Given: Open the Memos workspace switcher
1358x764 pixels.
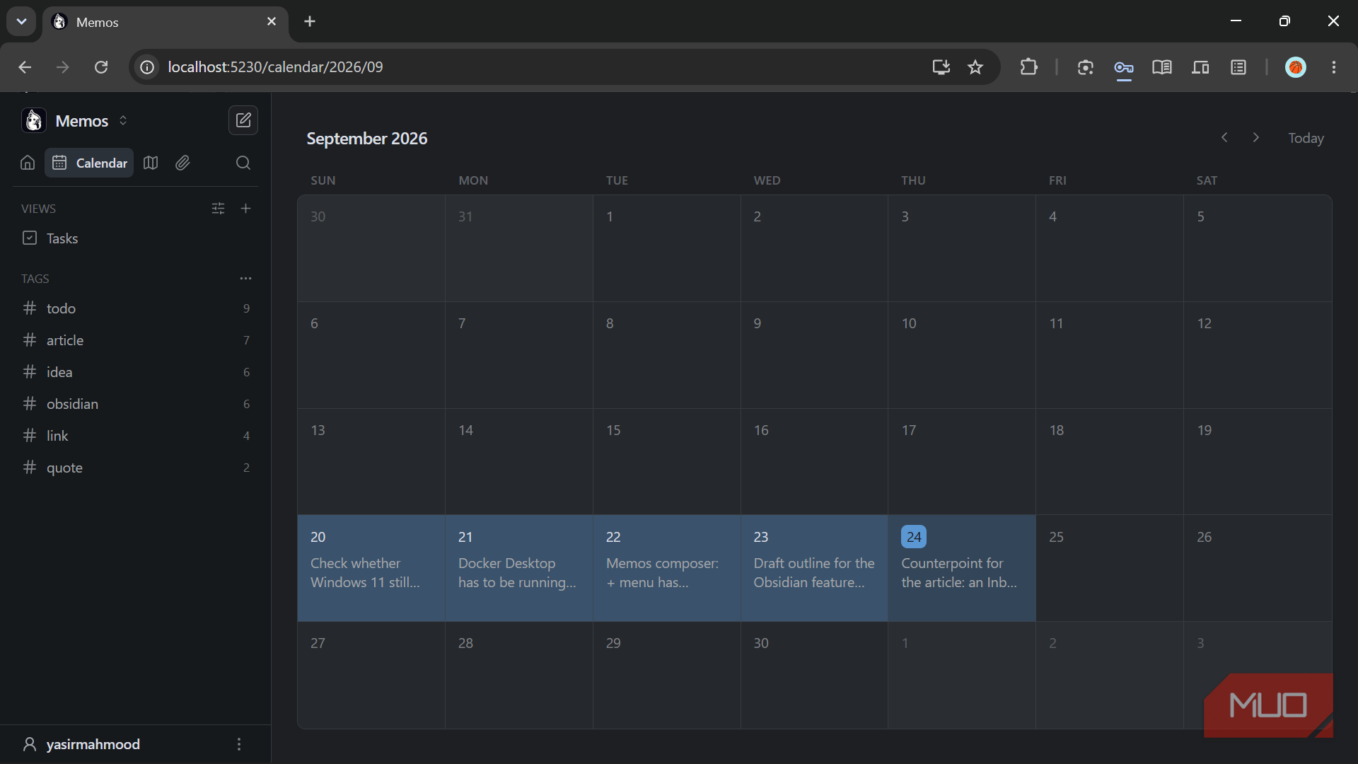Looking at the screenshot, I should pos(75,121).
